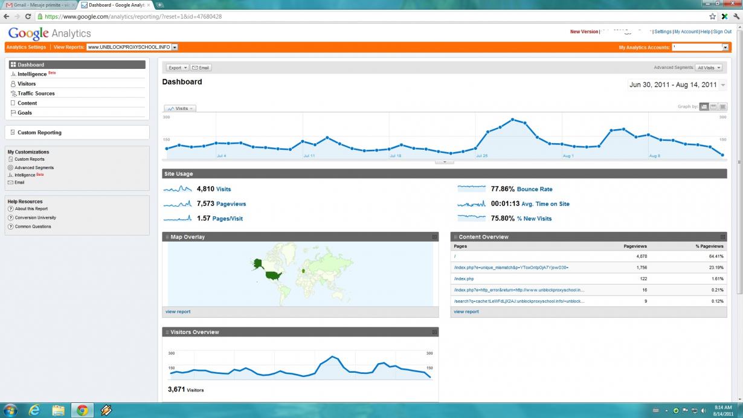Switch graph to weekly view
743x418 pixels.
coord(713,107)
